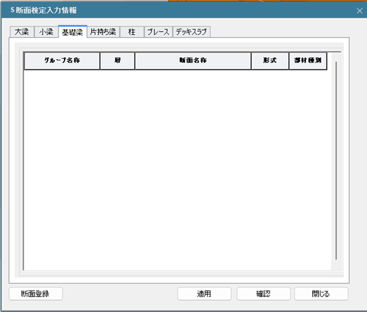The height and width of the screenshot is (312, 367).
Task: Apply changes with the 適用 button
Action: pos(204,294)
